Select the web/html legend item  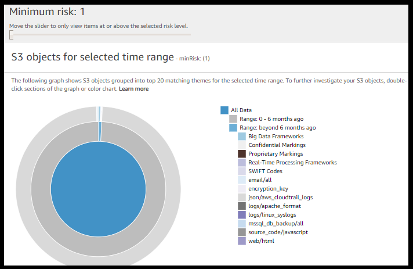[x=261, y=241]
